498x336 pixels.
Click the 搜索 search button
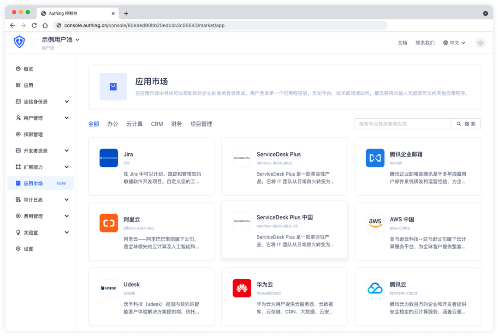[466, 124]
